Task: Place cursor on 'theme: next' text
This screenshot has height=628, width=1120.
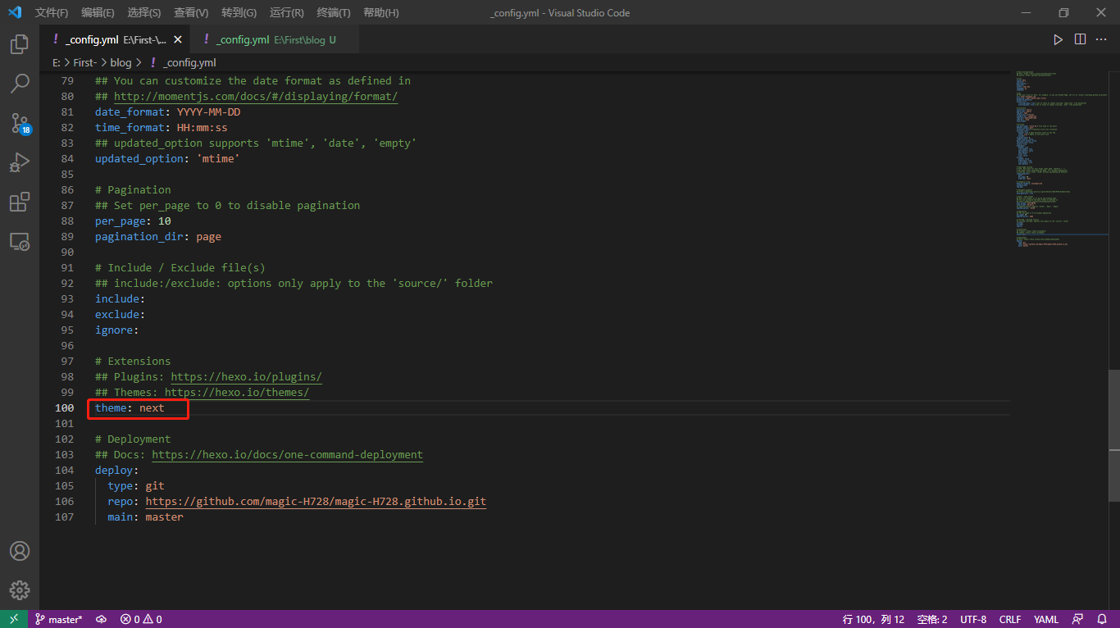Action: (130, 408)
